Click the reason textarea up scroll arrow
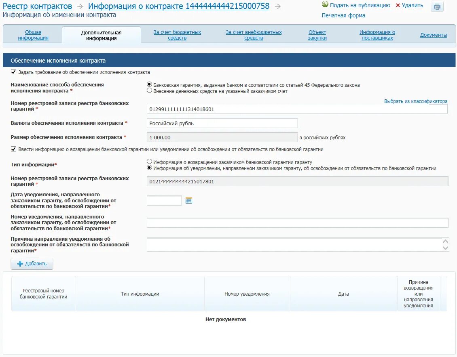 (x=445, y=241)
